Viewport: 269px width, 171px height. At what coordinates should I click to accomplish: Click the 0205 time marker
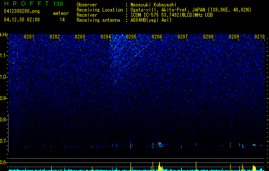131,37
